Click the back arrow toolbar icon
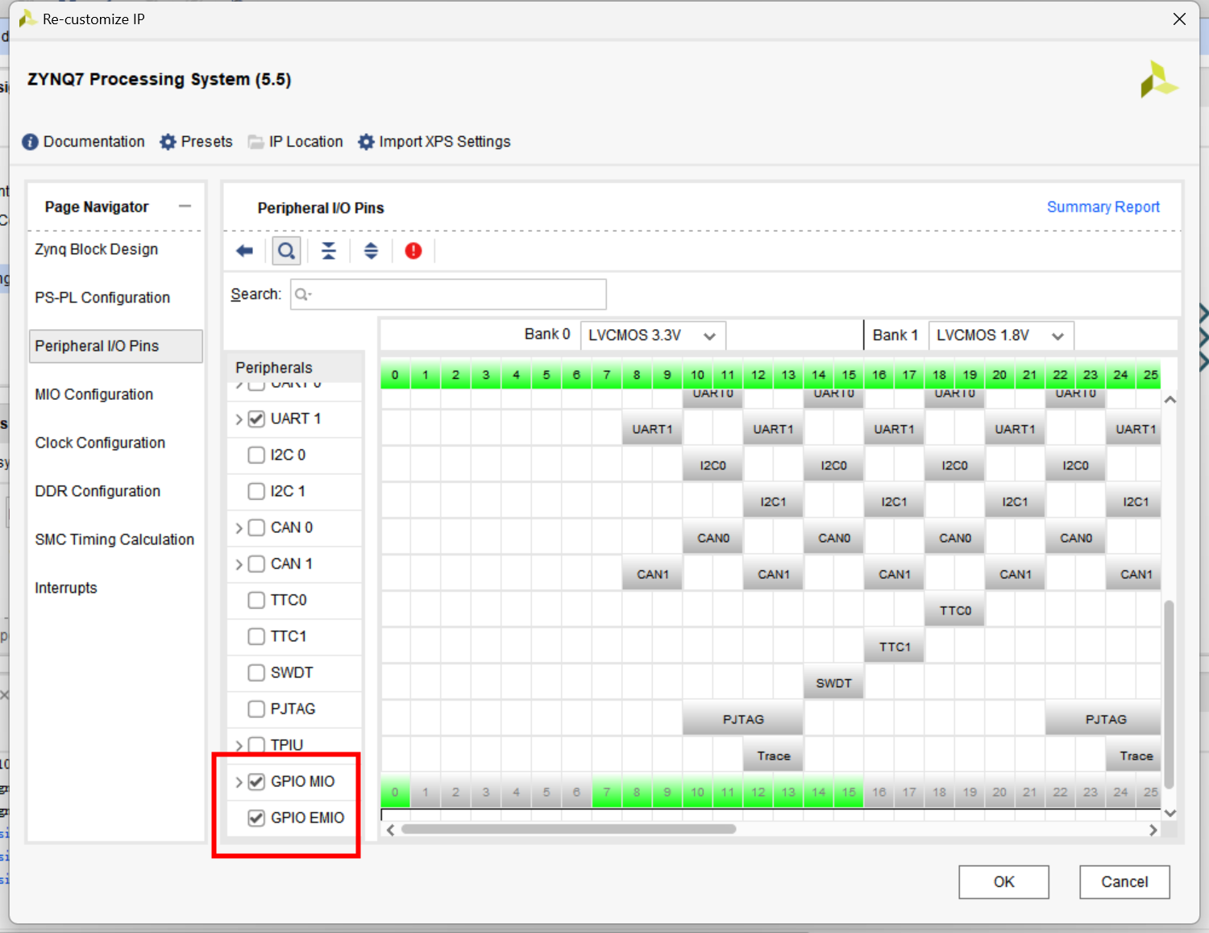1209x933 pixels. coord(244,251)
